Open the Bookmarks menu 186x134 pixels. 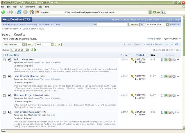[30, 7]
